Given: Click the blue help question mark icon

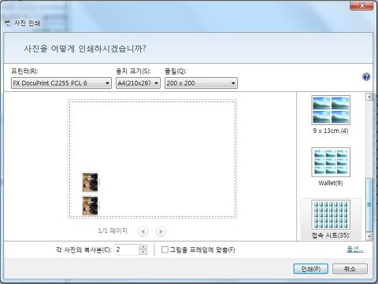Looking at the screenshot, I should coord(366,77).
